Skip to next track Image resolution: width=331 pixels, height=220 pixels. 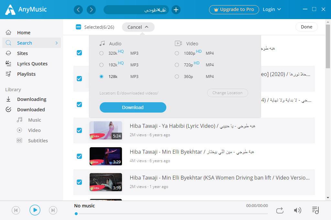[x=53, y=210]
